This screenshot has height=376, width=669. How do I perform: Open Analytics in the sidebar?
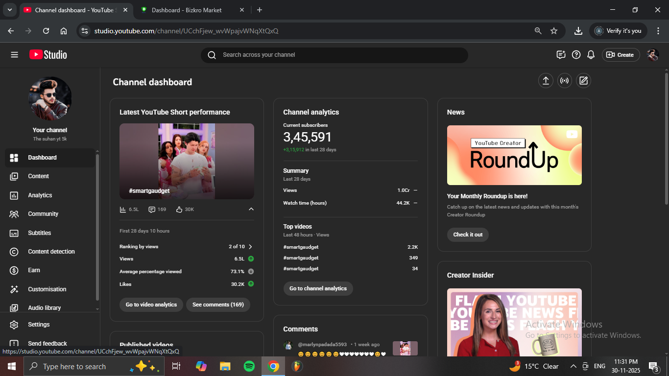pyautogui.click(x=40, y=195)
